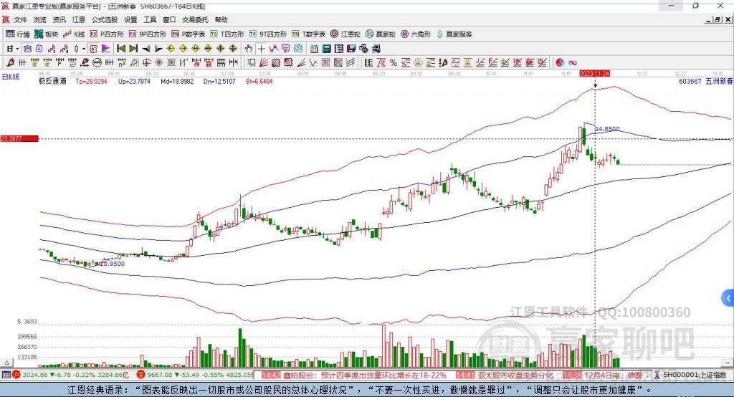Open the 公式选股 menu
Image resolution: width=734 pixels, height=397 pixels.
click(x=105, y=19)
